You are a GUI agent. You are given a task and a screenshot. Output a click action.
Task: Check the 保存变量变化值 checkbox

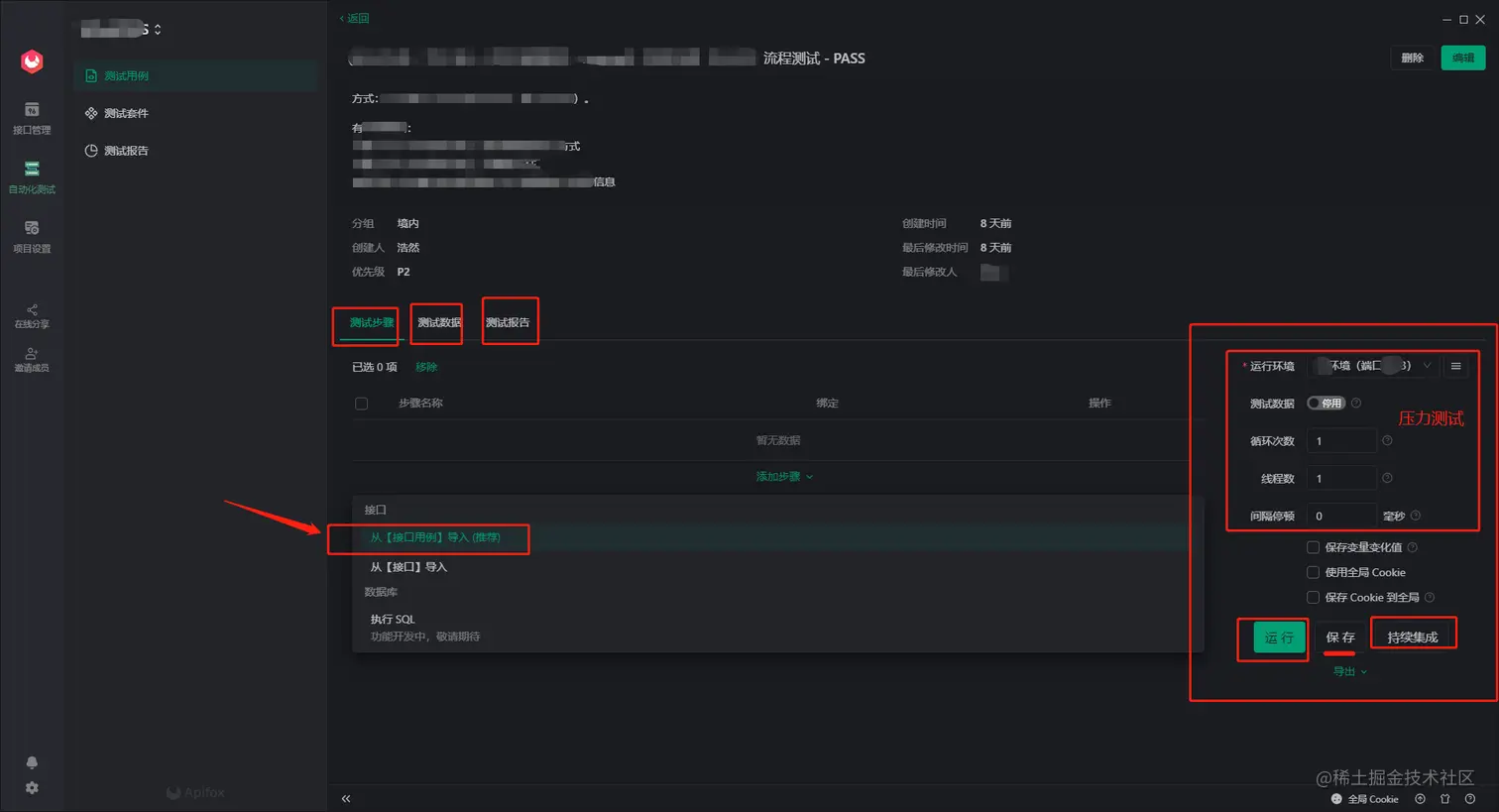1313,547
